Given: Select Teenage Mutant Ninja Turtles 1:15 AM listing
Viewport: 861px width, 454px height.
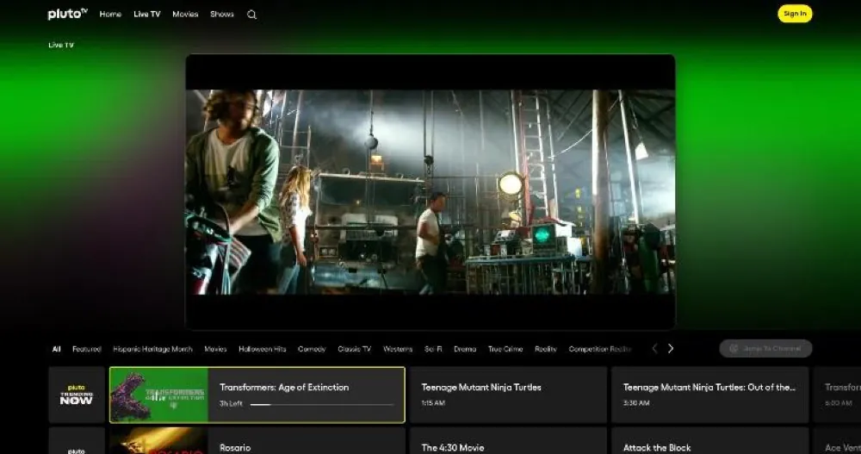Looking at the screenshot, I should click(x=508, y=395).
